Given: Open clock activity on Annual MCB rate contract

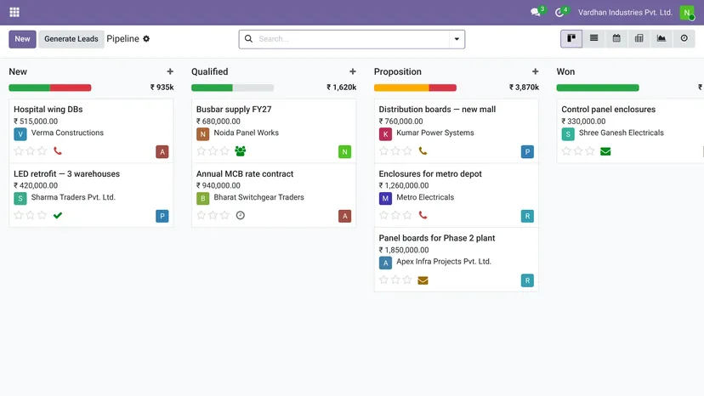Looking at the screenshot, I should pos(241,216).
